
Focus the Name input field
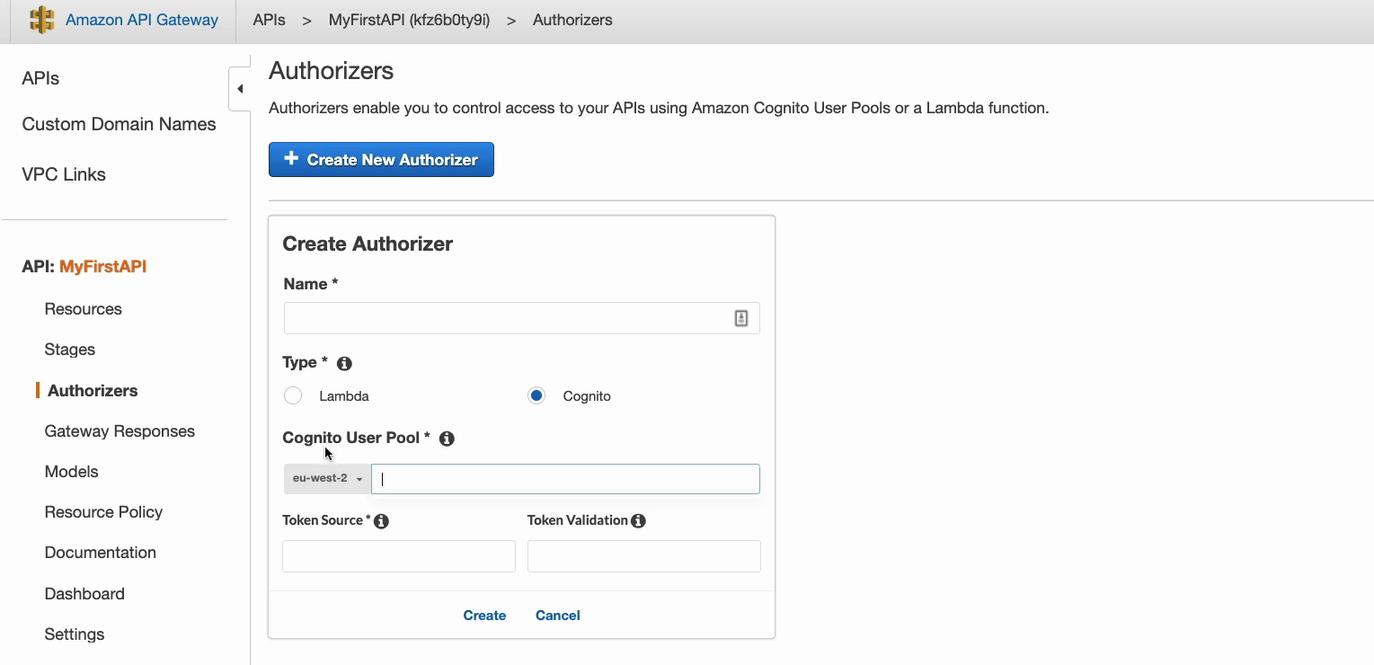[521, 318]
